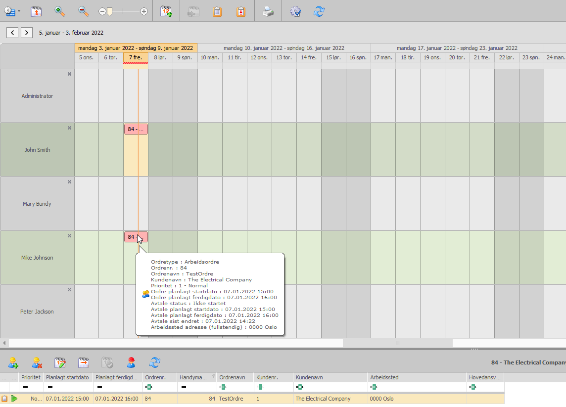Sort by Kundenr. column header

274,377
